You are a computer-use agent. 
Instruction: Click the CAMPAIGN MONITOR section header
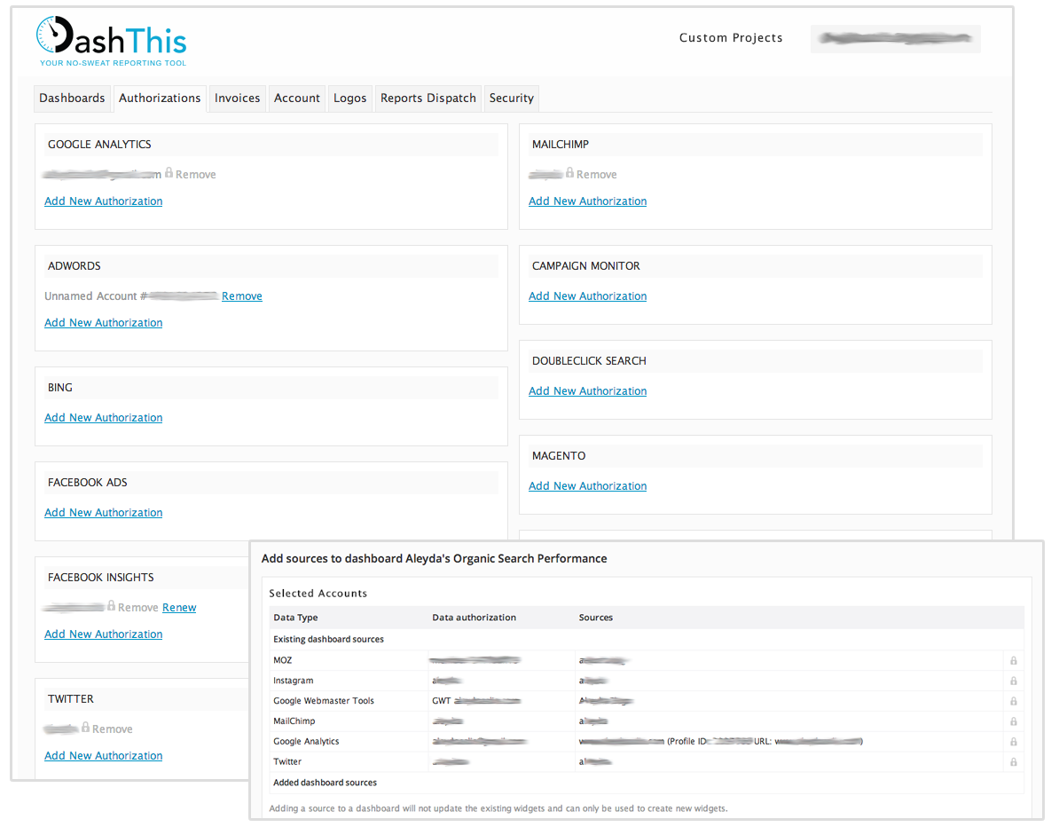pos(756,266)
